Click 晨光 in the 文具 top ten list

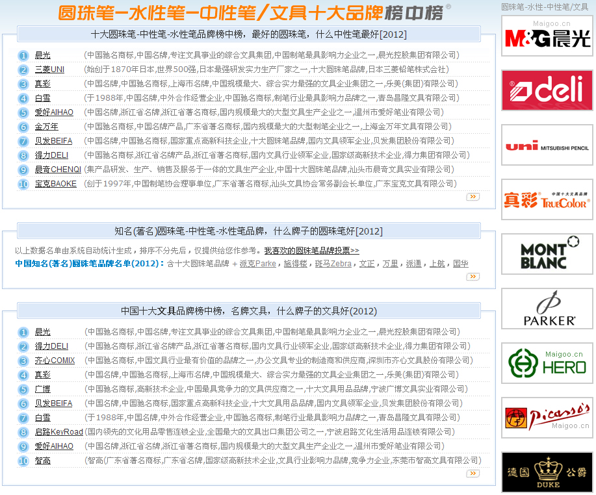[43, 332]
